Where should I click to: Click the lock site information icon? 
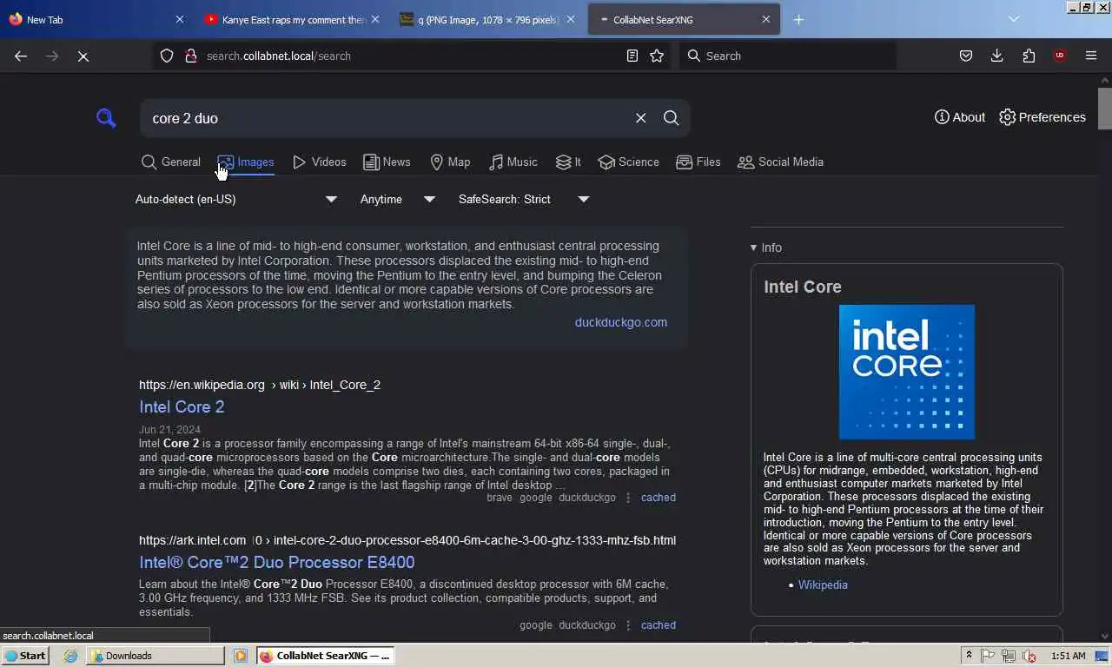click(x=190, y=56)
